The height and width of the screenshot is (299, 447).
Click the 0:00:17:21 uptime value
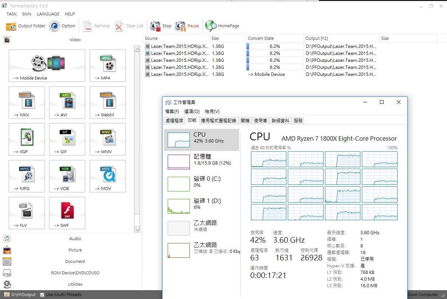pos(268,275)
